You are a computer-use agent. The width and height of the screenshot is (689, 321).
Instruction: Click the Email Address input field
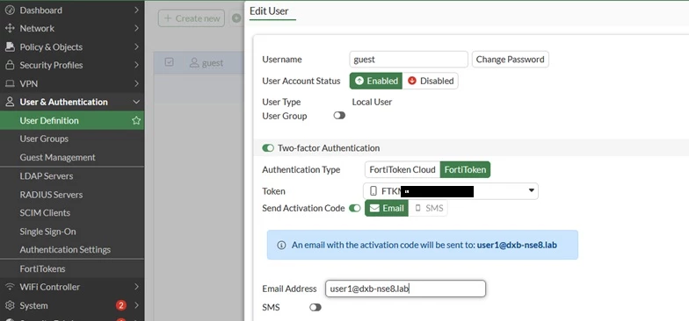point(405,289)
